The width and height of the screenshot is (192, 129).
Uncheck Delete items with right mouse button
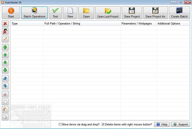[x=103, y=124]
